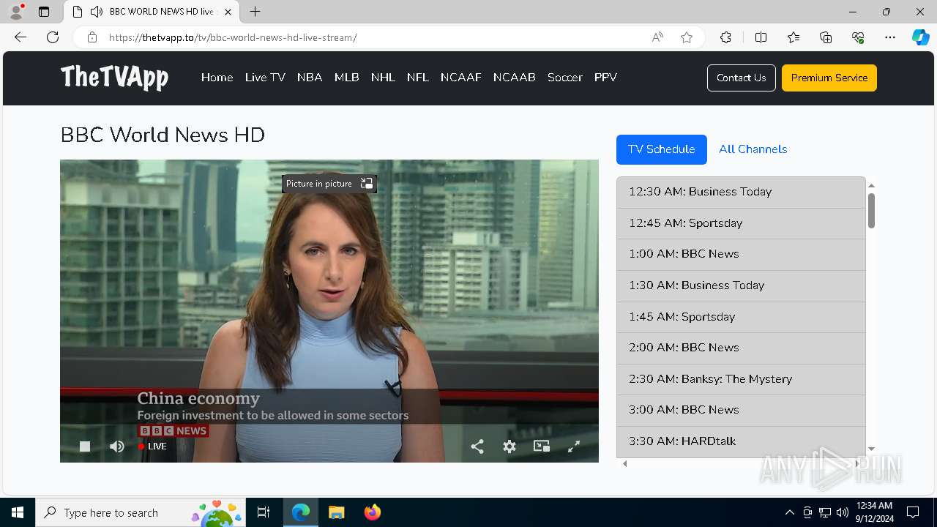Click the taskbar search box
The width and height of the screenshot is (937, 527).
(141, 512)
